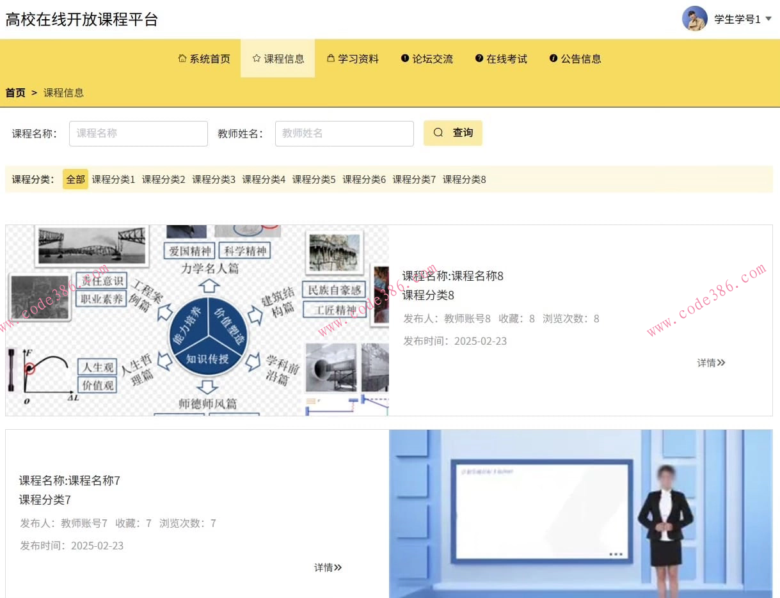Screen dimensions: 780x598
Task: Open 详情 for 课程名称8
Action: pos(710,363)
